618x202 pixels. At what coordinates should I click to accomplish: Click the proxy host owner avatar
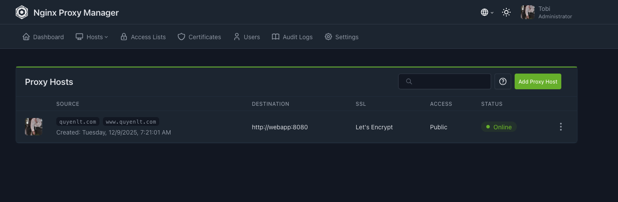pos(34,127)
